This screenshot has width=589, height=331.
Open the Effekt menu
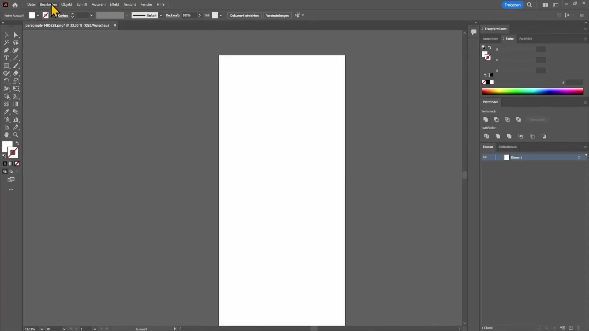tap(114, 5)
